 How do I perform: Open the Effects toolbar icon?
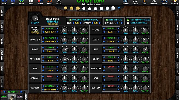tap(125, 2)
